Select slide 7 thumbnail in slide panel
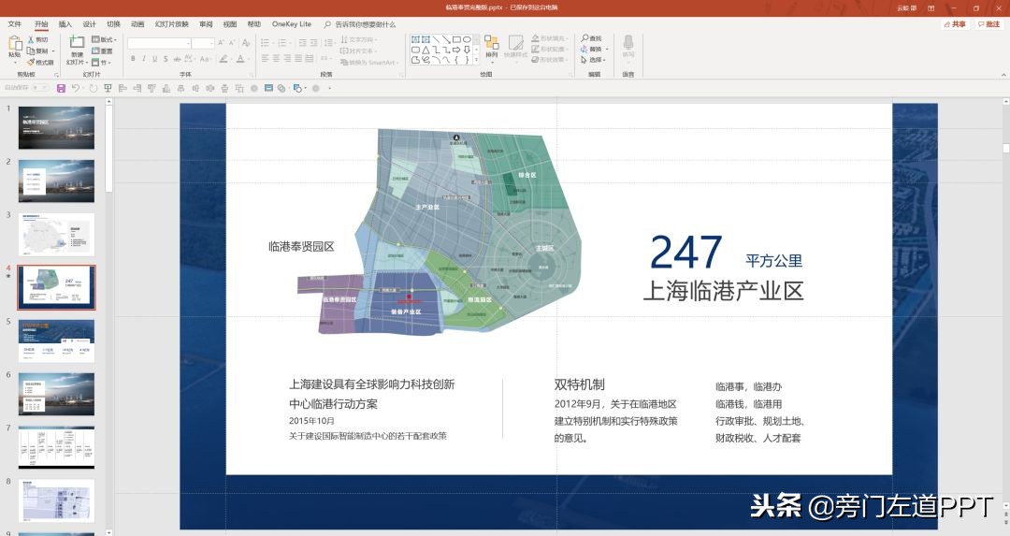This screenshot has width=1010, height=536. (56, 447)
